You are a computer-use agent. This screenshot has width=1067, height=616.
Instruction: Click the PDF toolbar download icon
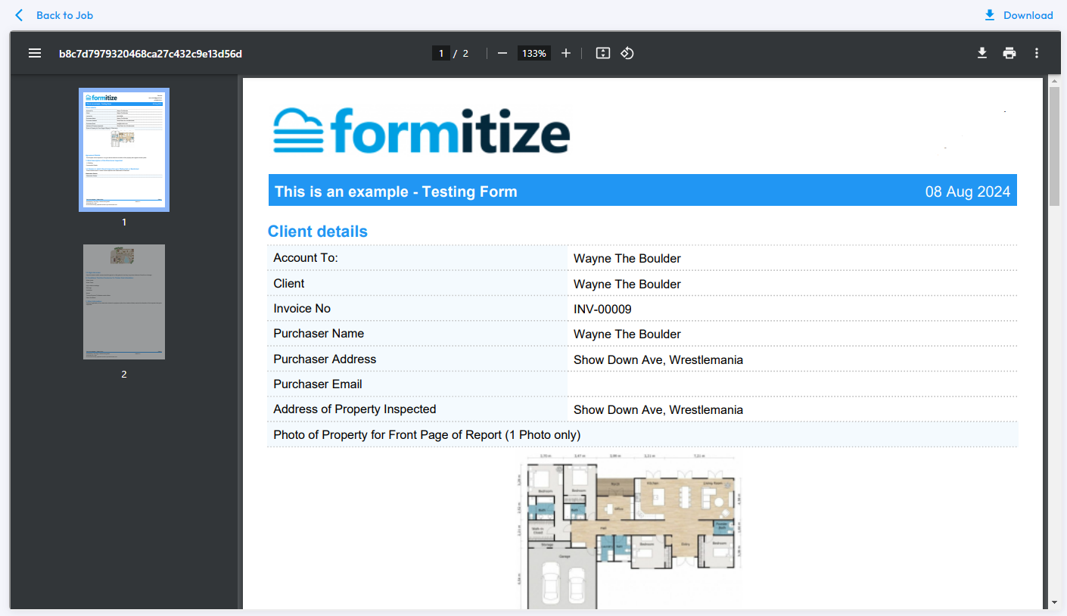(982, 53)
